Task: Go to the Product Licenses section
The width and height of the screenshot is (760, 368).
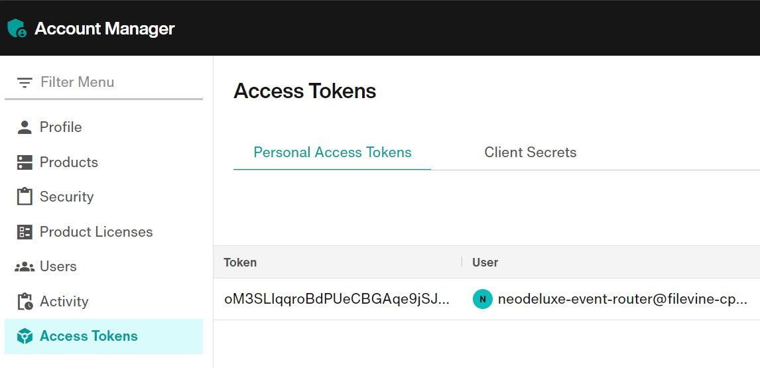Action: point(103,232)
